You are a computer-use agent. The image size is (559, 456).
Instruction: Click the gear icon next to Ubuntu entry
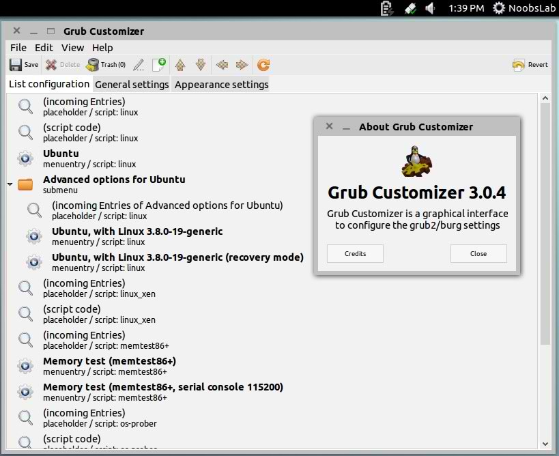point(25,158)
